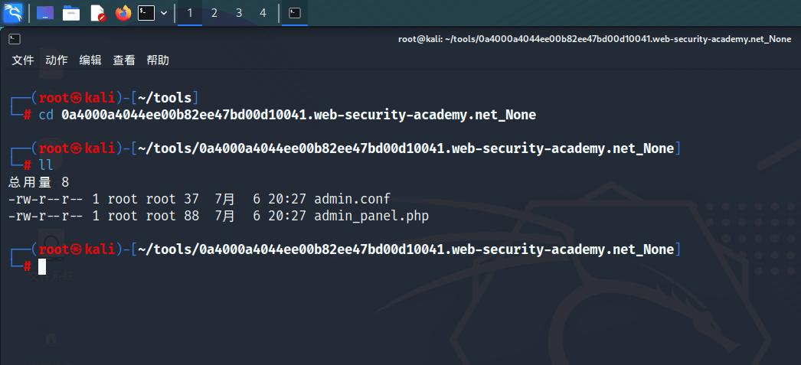Switch to workspace 1
Viewport: 801px width, 365px height.
click(x=190, y=13)
